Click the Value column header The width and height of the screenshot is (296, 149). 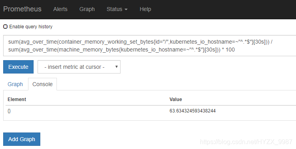175,99
